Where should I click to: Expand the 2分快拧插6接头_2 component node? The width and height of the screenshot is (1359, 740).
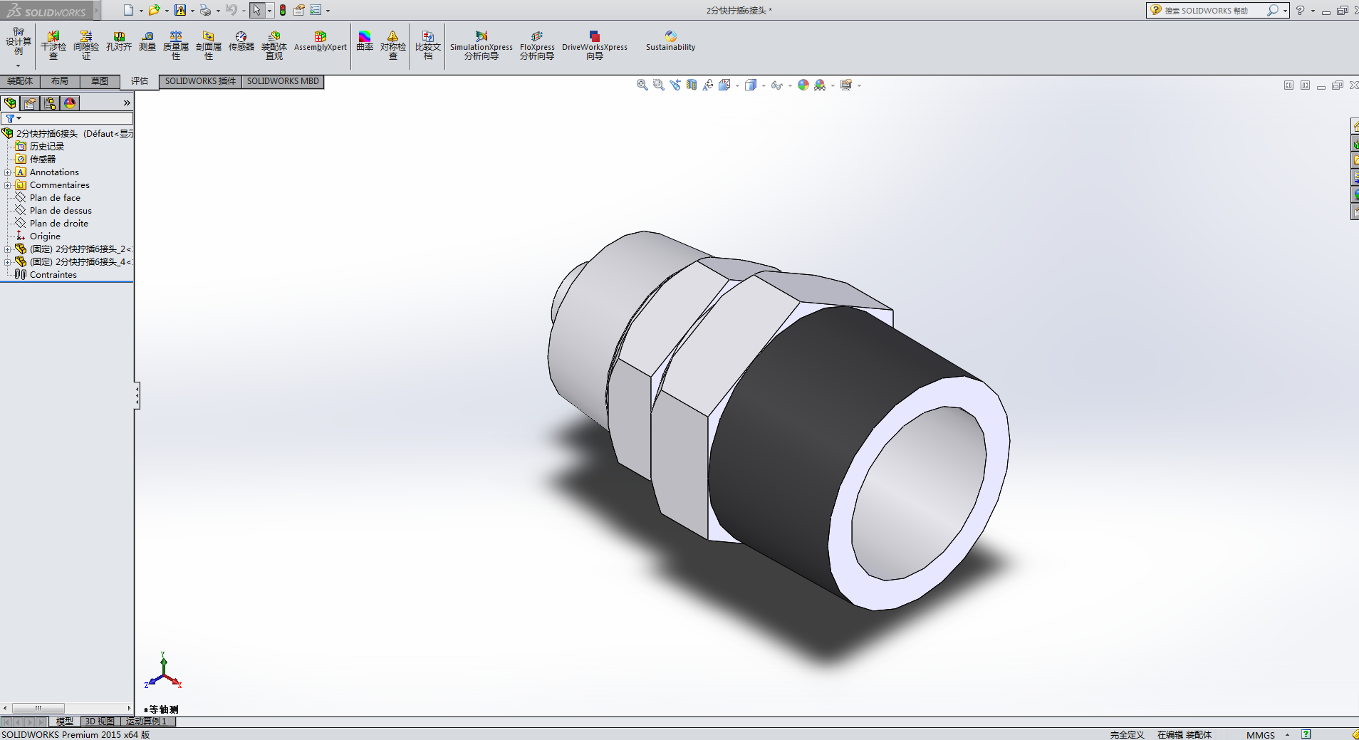click(x=7, y=249)
